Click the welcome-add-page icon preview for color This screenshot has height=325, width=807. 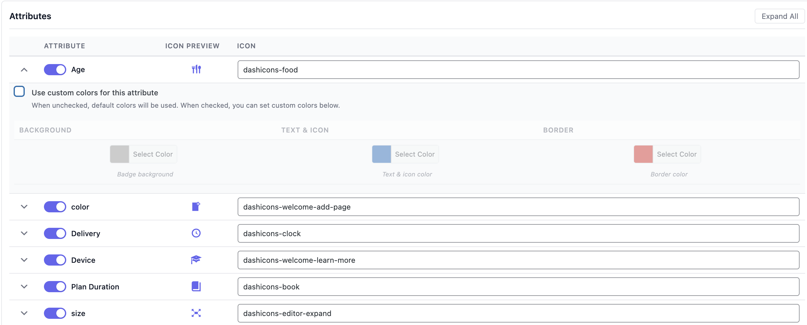pyautogui.click(x=196, y=206)
